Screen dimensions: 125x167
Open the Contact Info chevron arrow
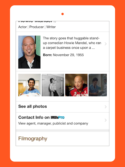pyautogui.click(x=105, y=120)
